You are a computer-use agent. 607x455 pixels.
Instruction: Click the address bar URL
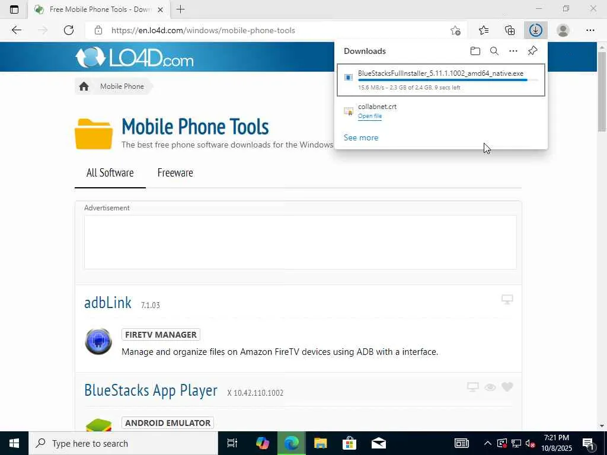click(203, 30)
